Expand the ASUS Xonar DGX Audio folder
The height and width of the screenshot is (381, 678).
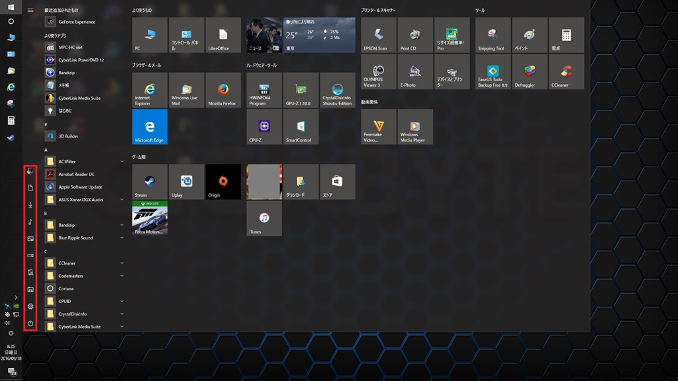[x=84, y=200]
